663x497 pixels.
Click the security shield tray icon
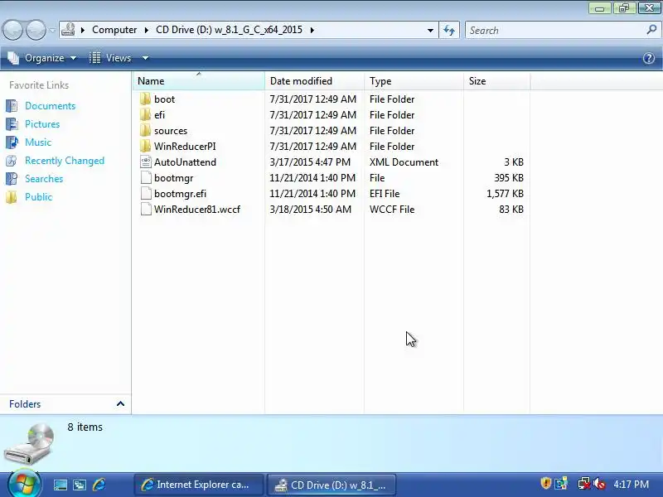coord(545,484)
